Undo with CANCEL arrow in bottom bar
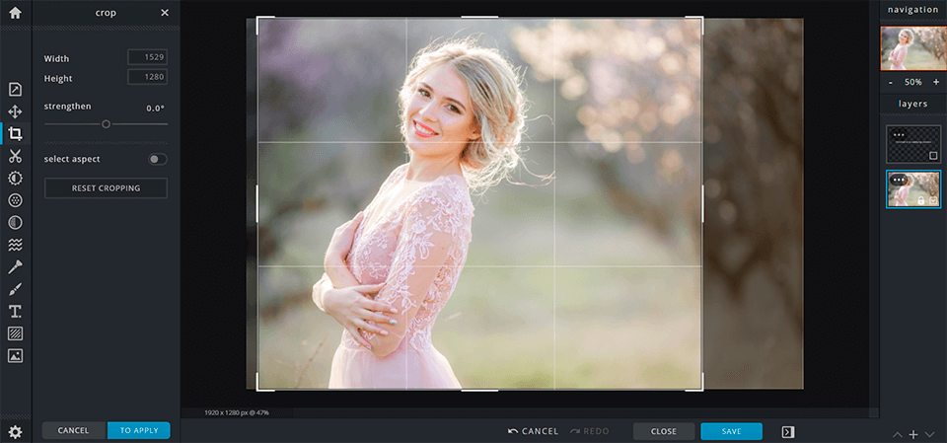This screenshot has width=947, height=443. pos(533,431)
